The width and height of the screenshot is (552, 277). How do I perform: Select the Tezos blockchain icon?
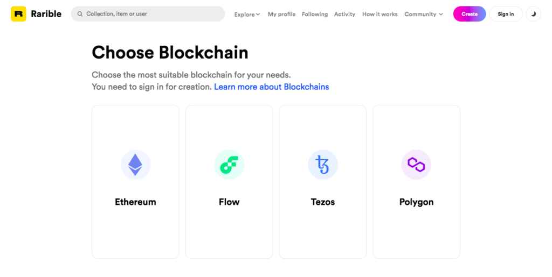(323, 165)
